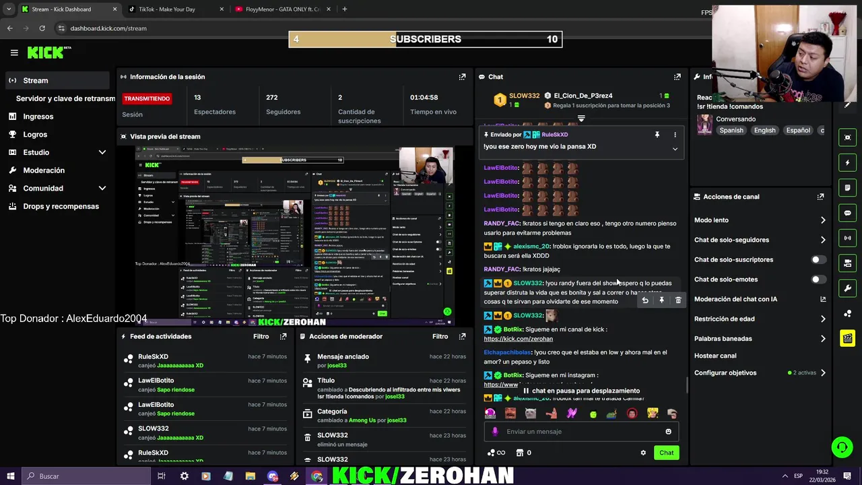Image resolution: width=862 pixels, height=485 pixels.
Task: Reply to SLOW332's chat message
Action: [645, 300]
